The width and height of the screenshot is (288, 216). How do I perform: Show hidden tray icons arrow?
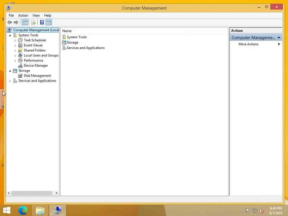click(241, 211)
